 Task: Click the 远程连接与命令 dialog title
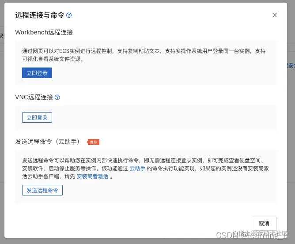coord(40,15)
